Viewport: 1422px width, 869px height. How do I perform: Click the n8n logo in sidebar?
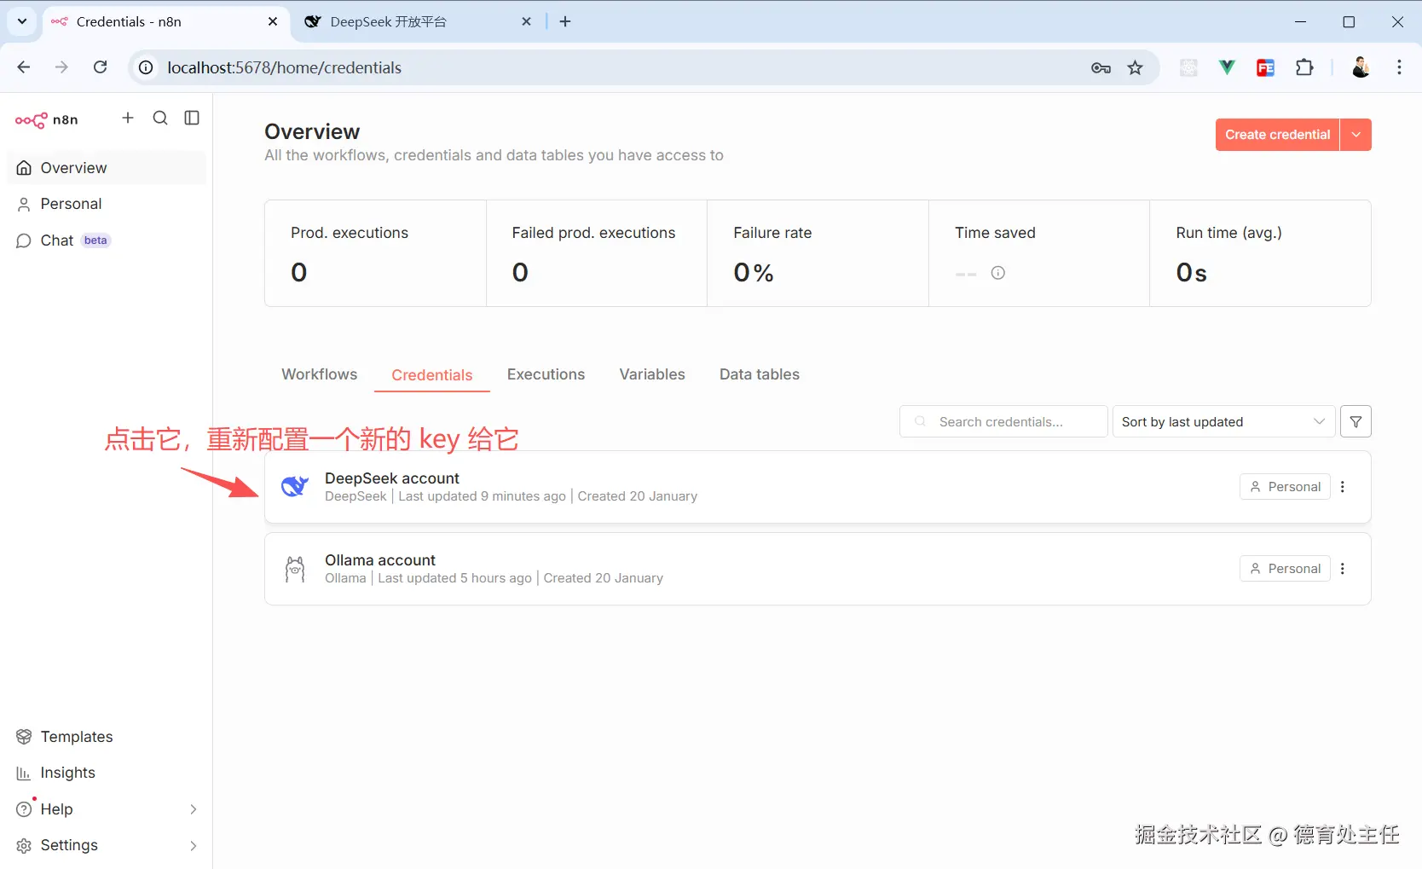pyautogui.click(x=47, y=119)
